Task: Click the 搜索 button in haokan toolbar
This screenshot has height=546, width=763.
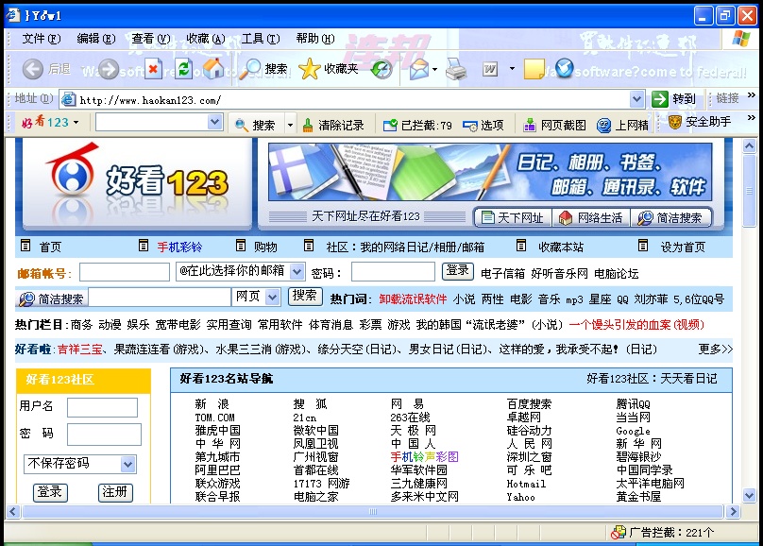Action: coord(255,125)
